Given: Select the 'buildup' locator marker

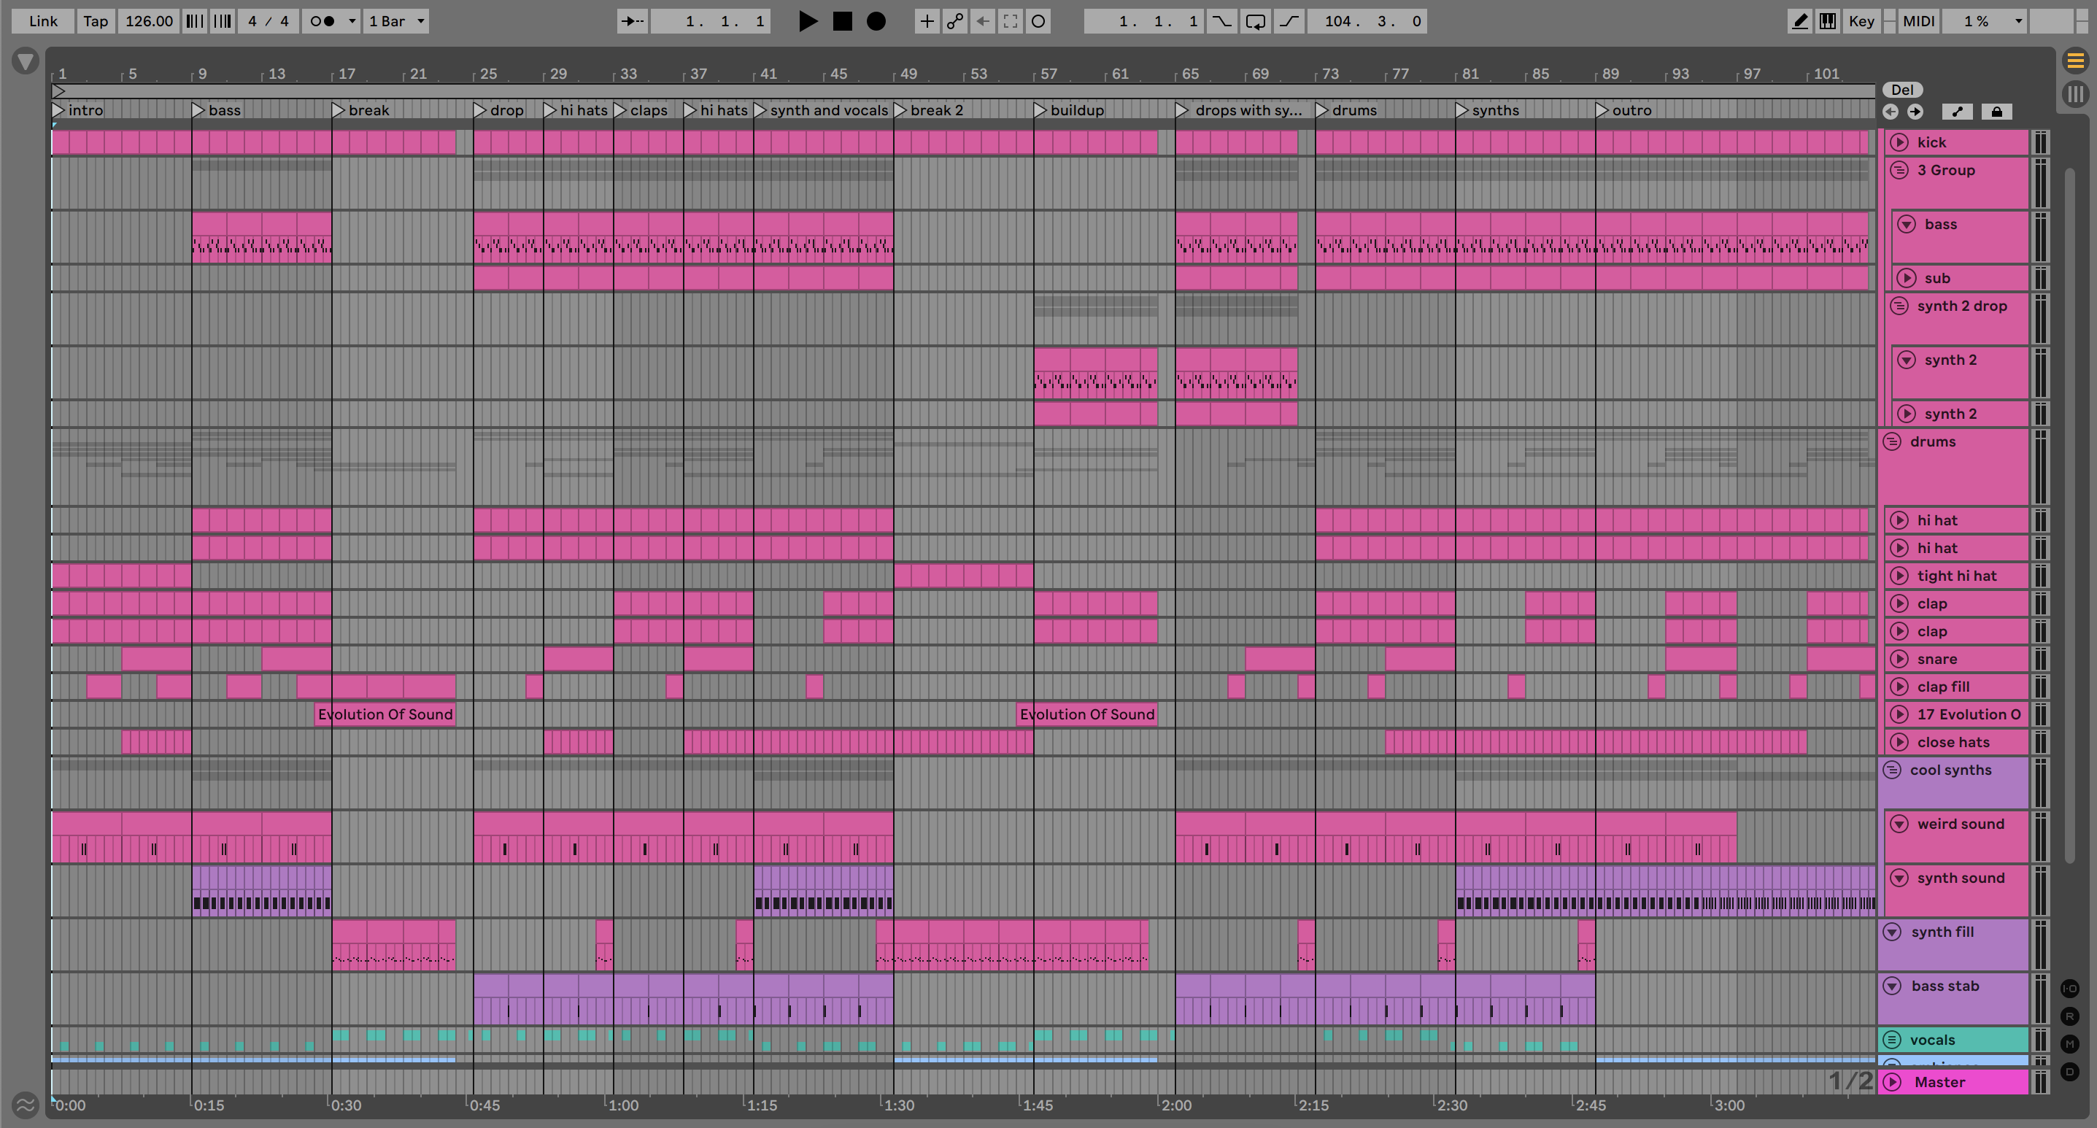Looking at the screenshot, I should coord(1040,110).
